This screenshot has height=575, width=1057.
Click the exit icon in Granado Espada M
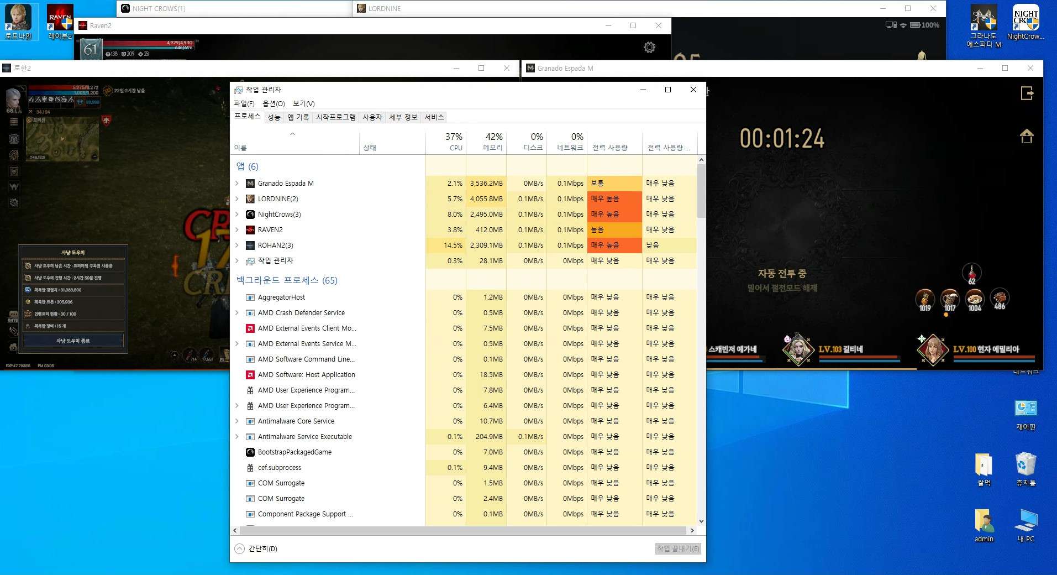(x=1027, y=93)
